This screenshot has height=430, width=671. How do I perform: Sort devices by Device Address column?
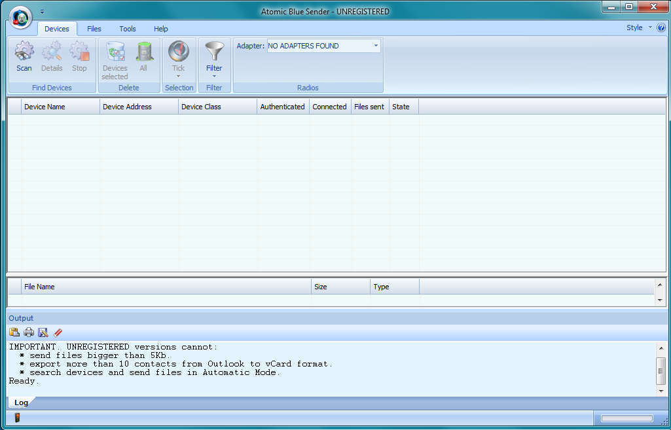pos(138,107)
